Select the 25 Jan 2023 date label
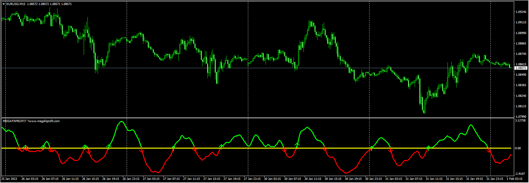Screen dimensions: 529x183 [9, 179]
